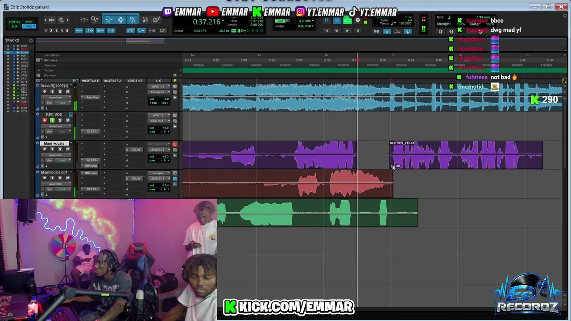Screen dimensions: 571x321
Task: Toggle Link Timeline and Edit Selection
Action: (90, 31)
